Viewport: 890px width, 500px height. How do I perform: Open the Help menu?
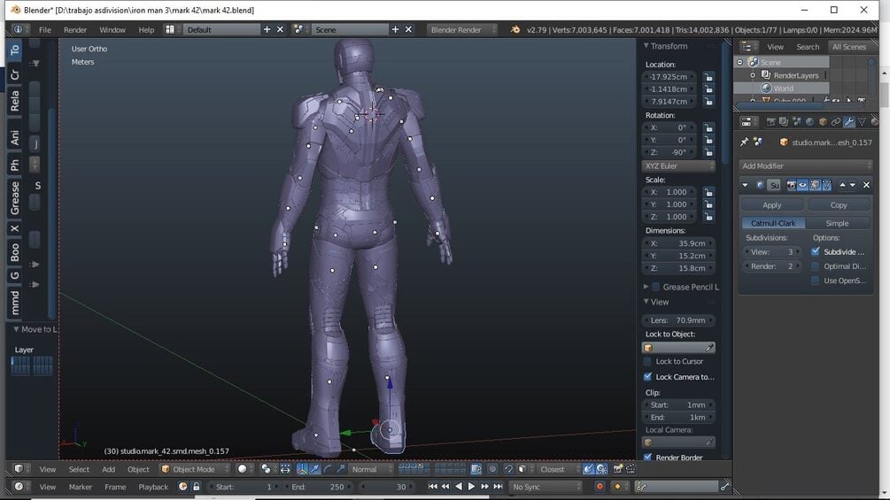pos(146,30)
